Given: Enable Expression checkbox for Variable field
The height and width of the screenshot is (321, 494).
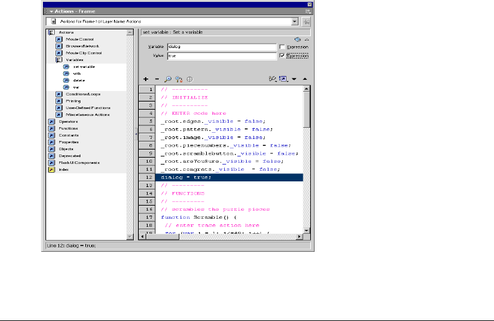Looking at the screenshot, I should pyautogui.click(x=282, y=47).
